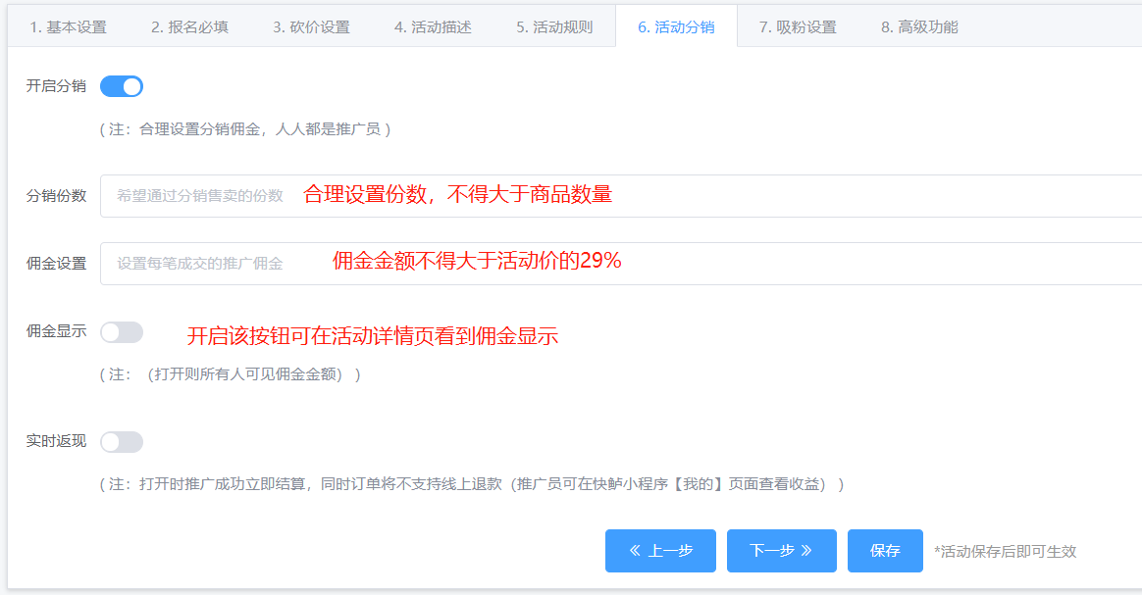Enable the 佣金显示 toggle
The image size is (1142, 595).
pos(122,332)
